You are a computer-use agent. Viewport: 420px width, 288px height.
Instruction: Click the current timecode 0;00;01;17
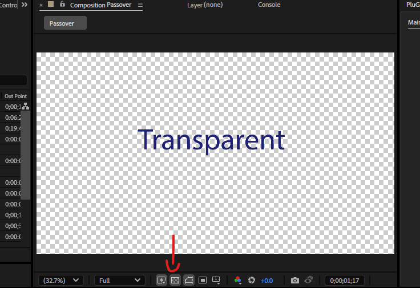tap(347, 280)
